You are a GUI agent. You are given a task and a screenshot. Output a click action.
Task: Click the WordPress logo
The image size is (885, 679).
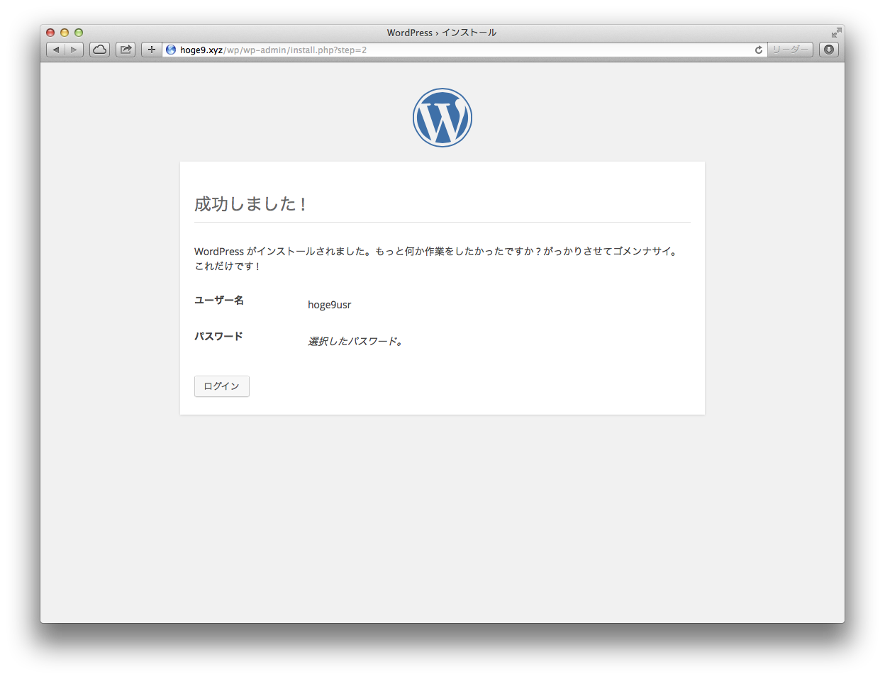pos(442,118)
